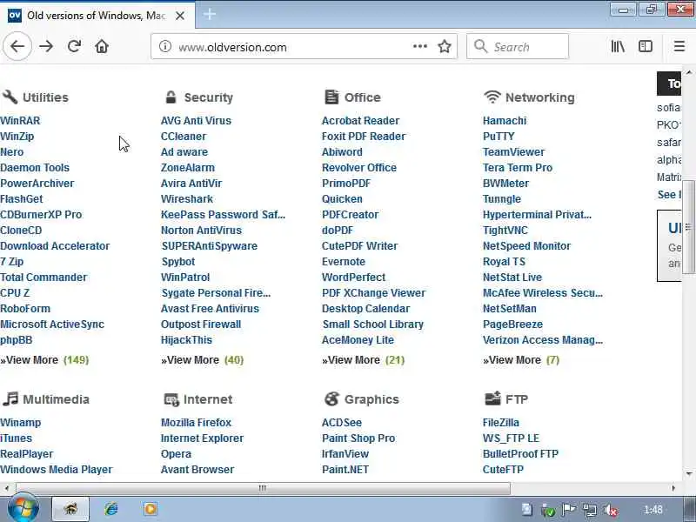Click the taskbar clock showing 1:48
The width and height of the screenshot is (696, 522).
(x=653, y=510)
